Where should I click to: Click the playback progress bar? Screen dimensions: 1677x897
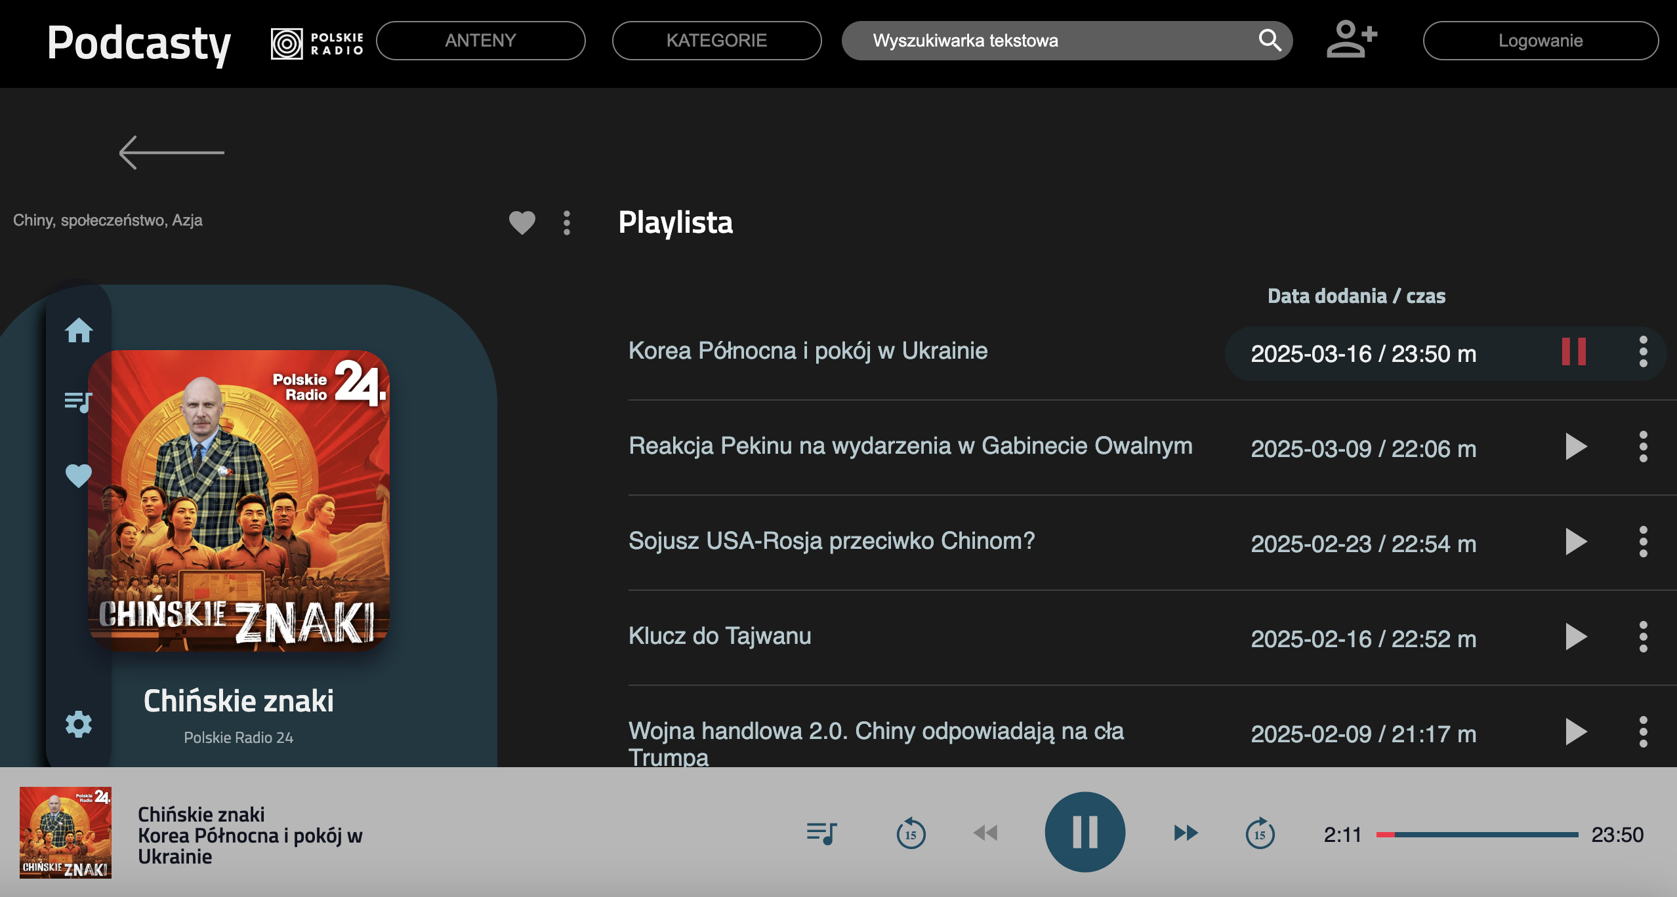click(1476, 835)
